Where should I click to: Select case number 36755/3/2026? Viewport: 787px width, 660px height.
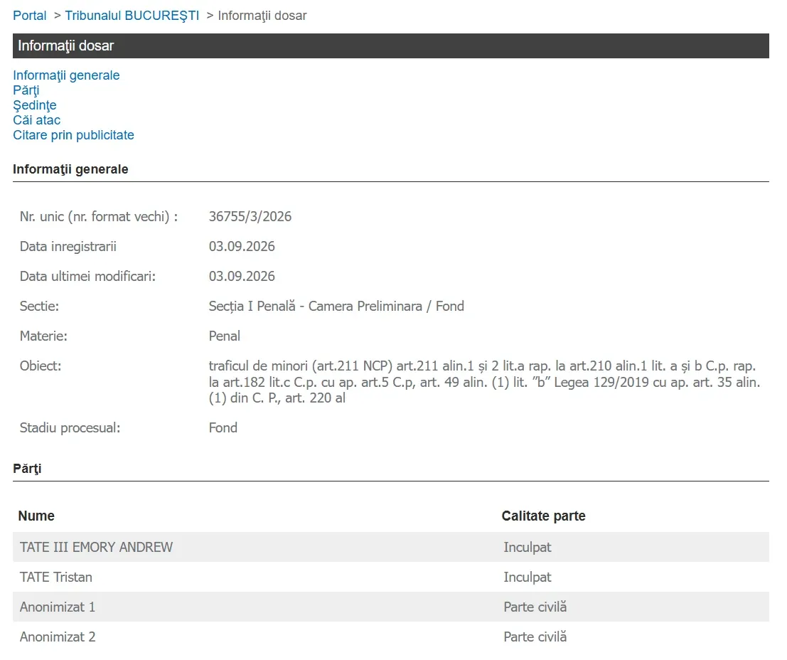[x=250, y=216]
